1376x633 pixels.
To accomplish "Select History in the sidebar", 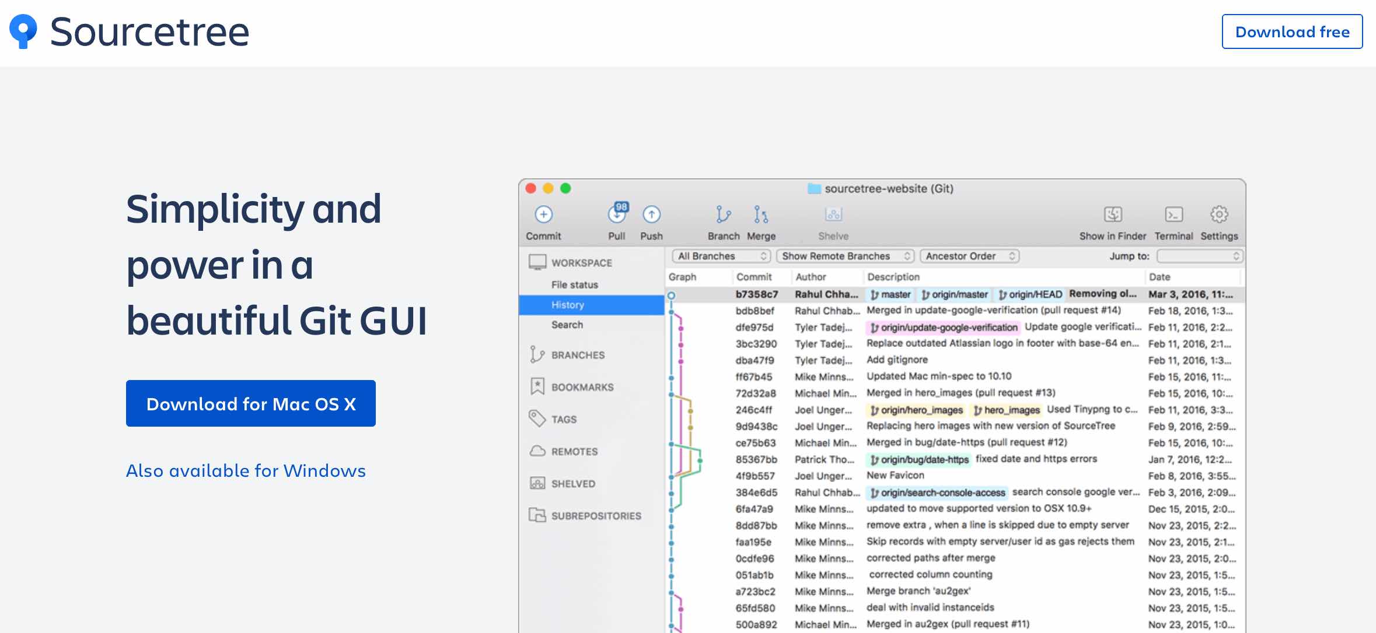I will click(591, 305).
